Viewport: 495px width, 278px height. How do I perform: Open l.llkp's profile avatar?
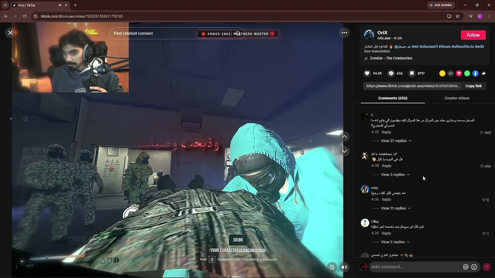(365, 223)
